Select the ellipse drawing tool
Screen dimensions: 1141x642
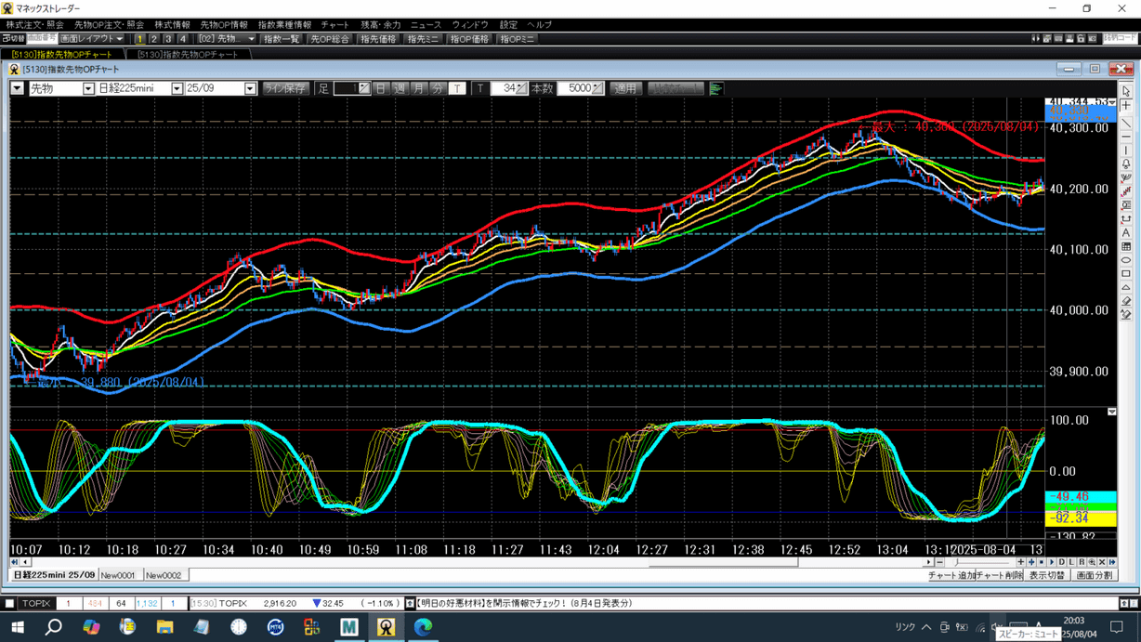click(1126, 260)
